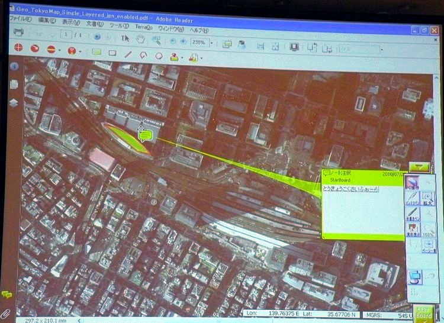This screenshot has height=323, width=444.
Task: Click the third red TerraGo striped icon
Action: point(52,50)
